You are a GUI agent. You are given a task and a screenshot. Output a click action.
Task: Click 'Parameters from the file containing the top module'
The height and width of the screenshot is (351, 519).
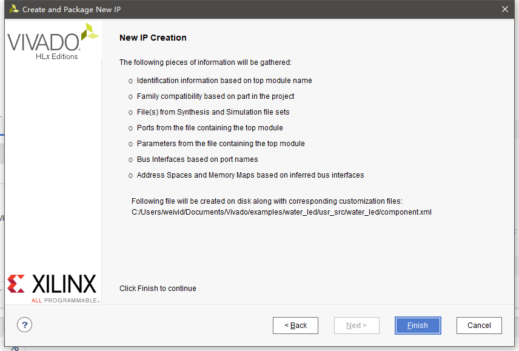click(x=221, y=144)
